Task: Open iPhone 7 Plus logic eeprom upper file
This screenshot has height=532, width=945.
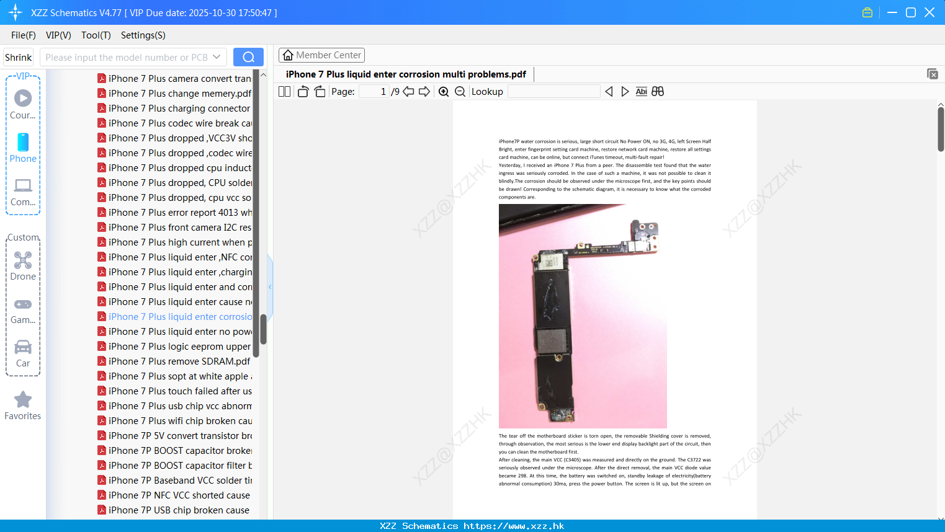Action: (174, 346)
